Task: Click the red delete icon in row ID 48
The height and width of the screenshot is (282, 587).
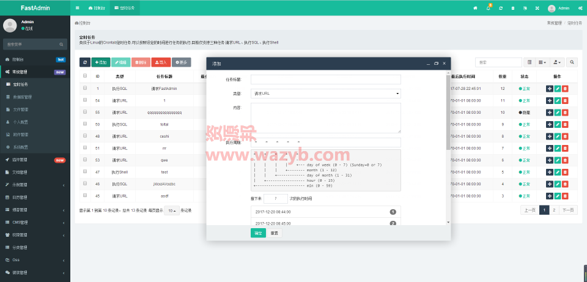Action: point(565,136)
